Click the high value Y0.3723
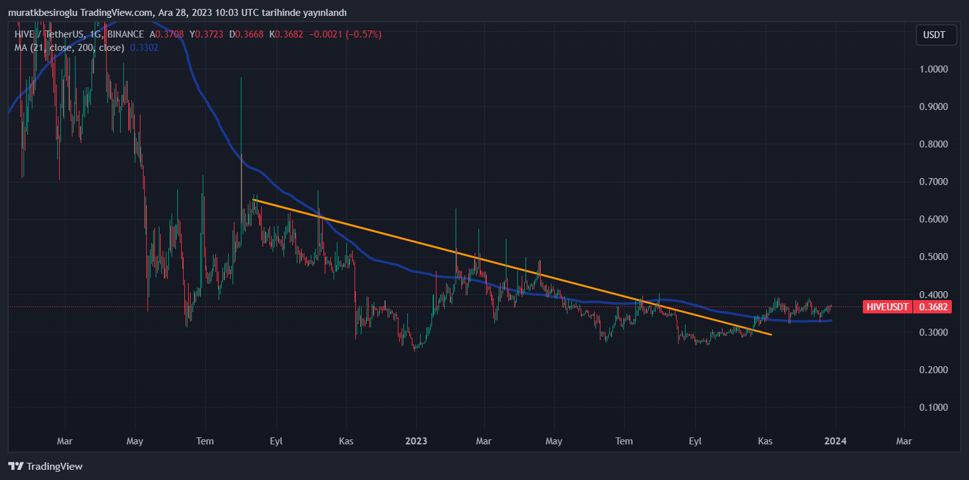This screenshot has height=480, width=969. coord(208,34)
